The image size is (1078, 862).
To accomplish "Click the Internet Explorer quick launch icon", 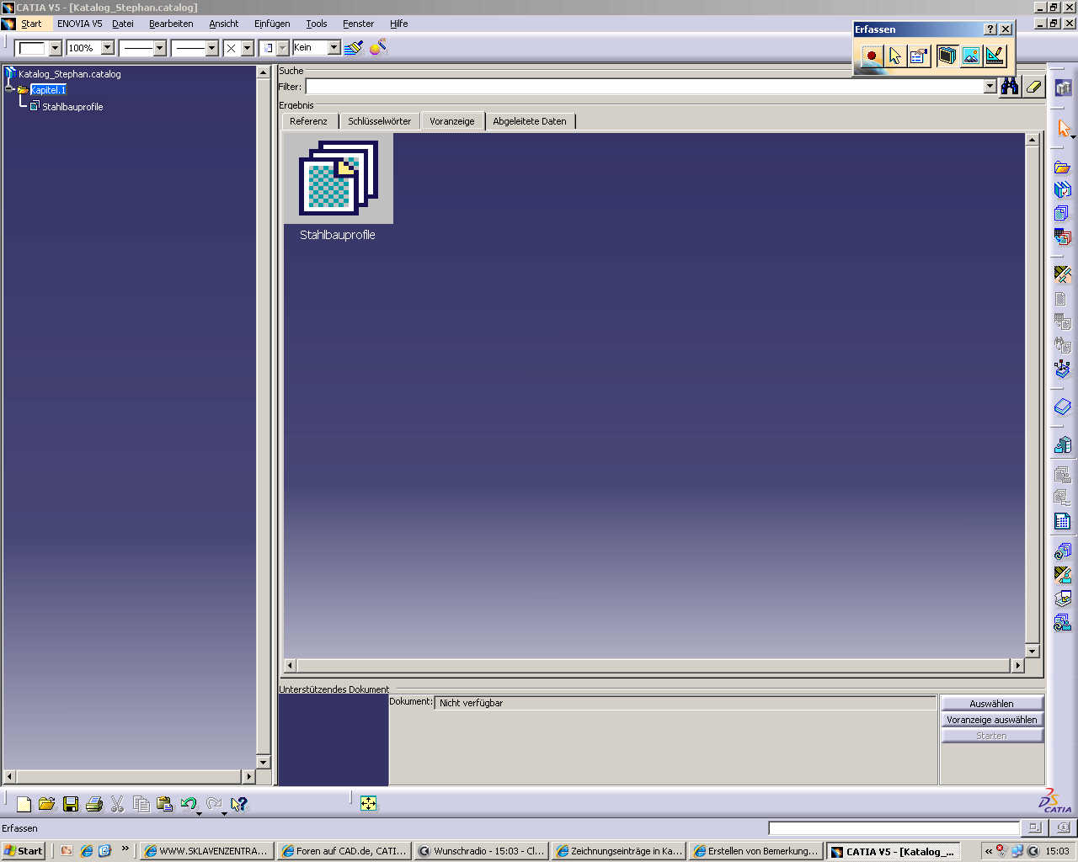I will point(86,851).
